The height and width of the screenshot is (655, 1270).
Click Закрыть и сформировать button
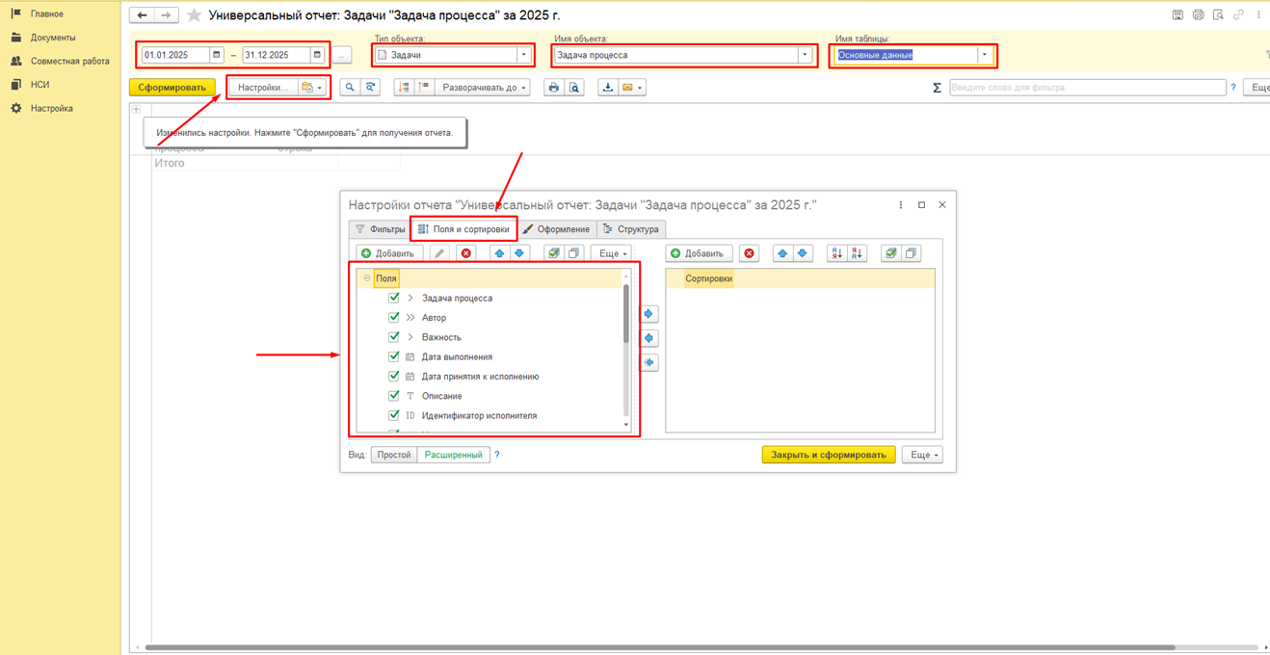coord(829,455)
